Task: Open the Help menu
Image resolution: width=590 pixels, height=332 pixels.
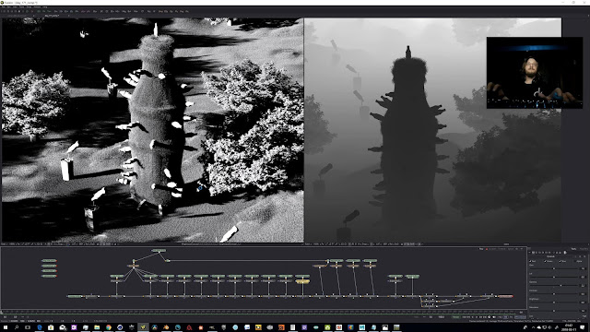Action: point(45,7)
